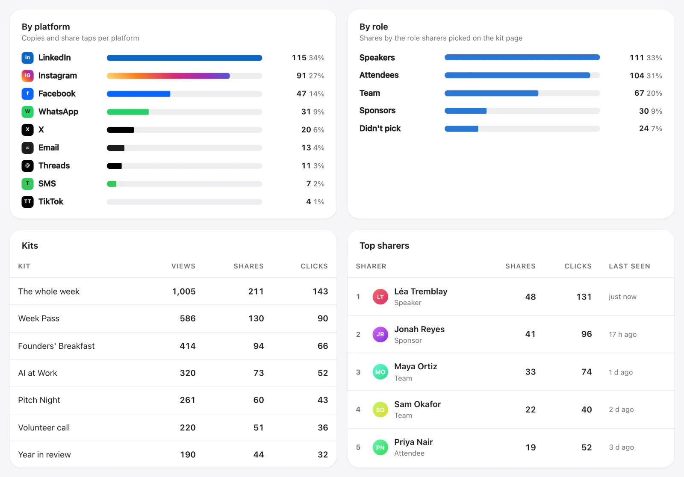684x477 pixels.
Task: Sort kits by the CLICKS column header
Action: point(314,266)
